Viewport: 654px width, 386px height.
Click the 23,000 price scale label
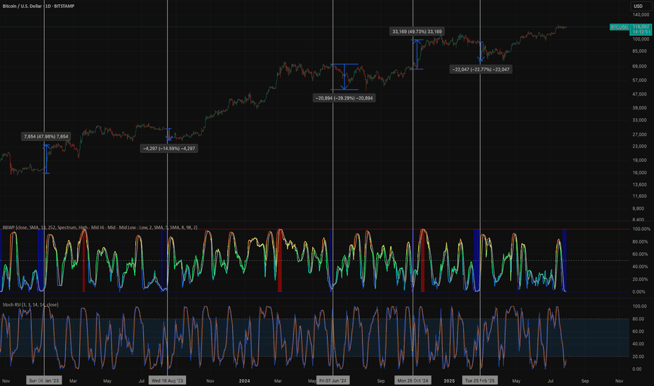pos(641,146)
